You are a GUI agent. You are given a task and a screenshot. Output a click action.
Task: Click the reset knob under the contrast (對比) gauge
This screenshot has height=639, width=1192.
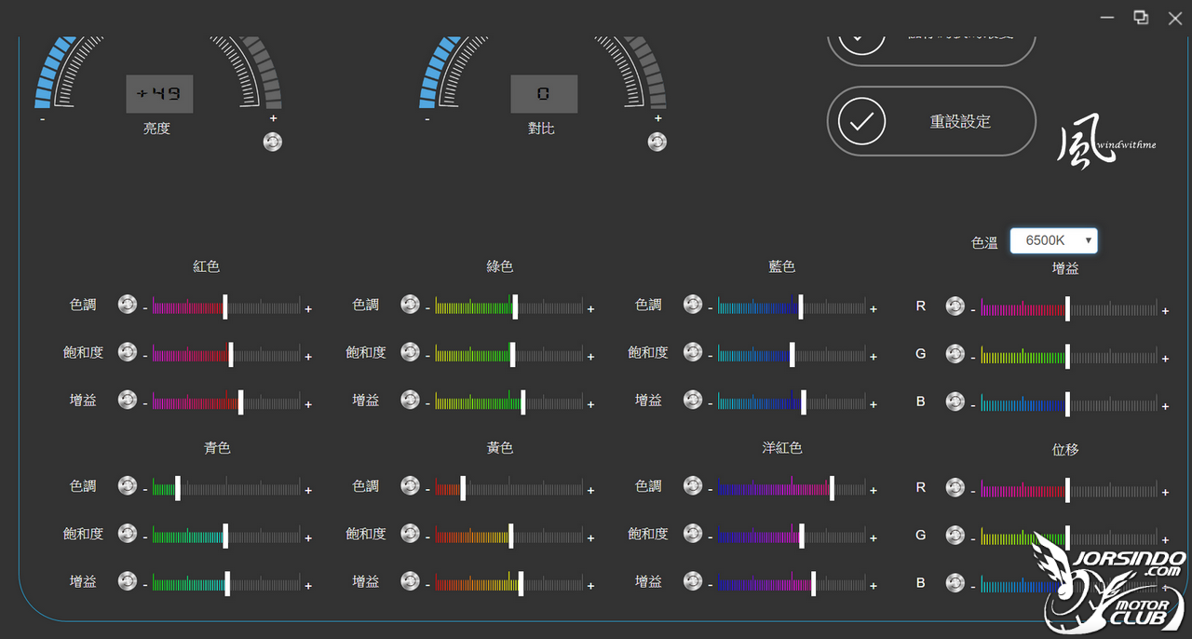657,142
